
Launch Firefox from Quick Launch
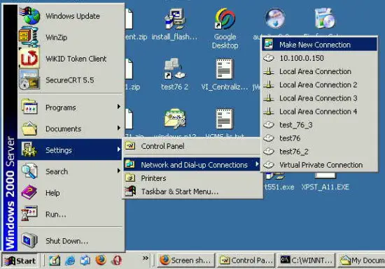(x=101, y=260)
